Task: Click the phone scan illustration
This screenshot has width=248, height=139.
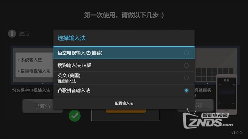Action: point(227,95)
